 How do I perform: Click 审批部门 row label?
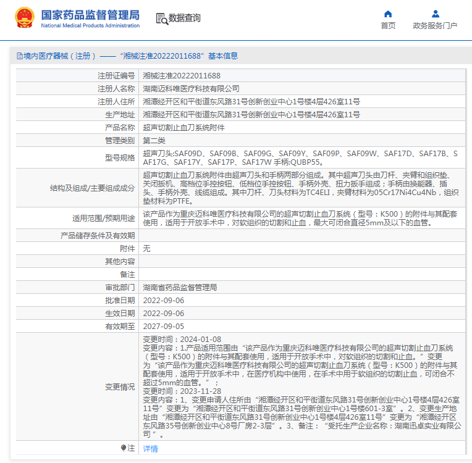pos(120,288)
